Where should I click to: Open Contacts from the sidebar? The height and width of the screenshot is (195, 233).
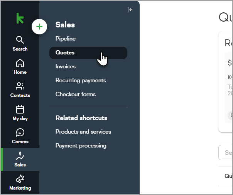coord(20,86)
